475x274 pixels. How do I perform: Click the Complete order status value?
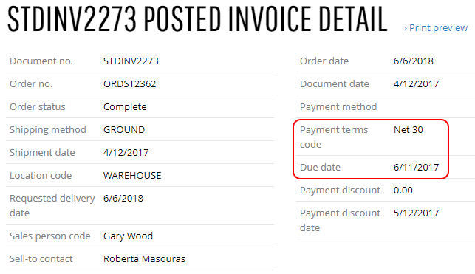click(x=125, y=107)
